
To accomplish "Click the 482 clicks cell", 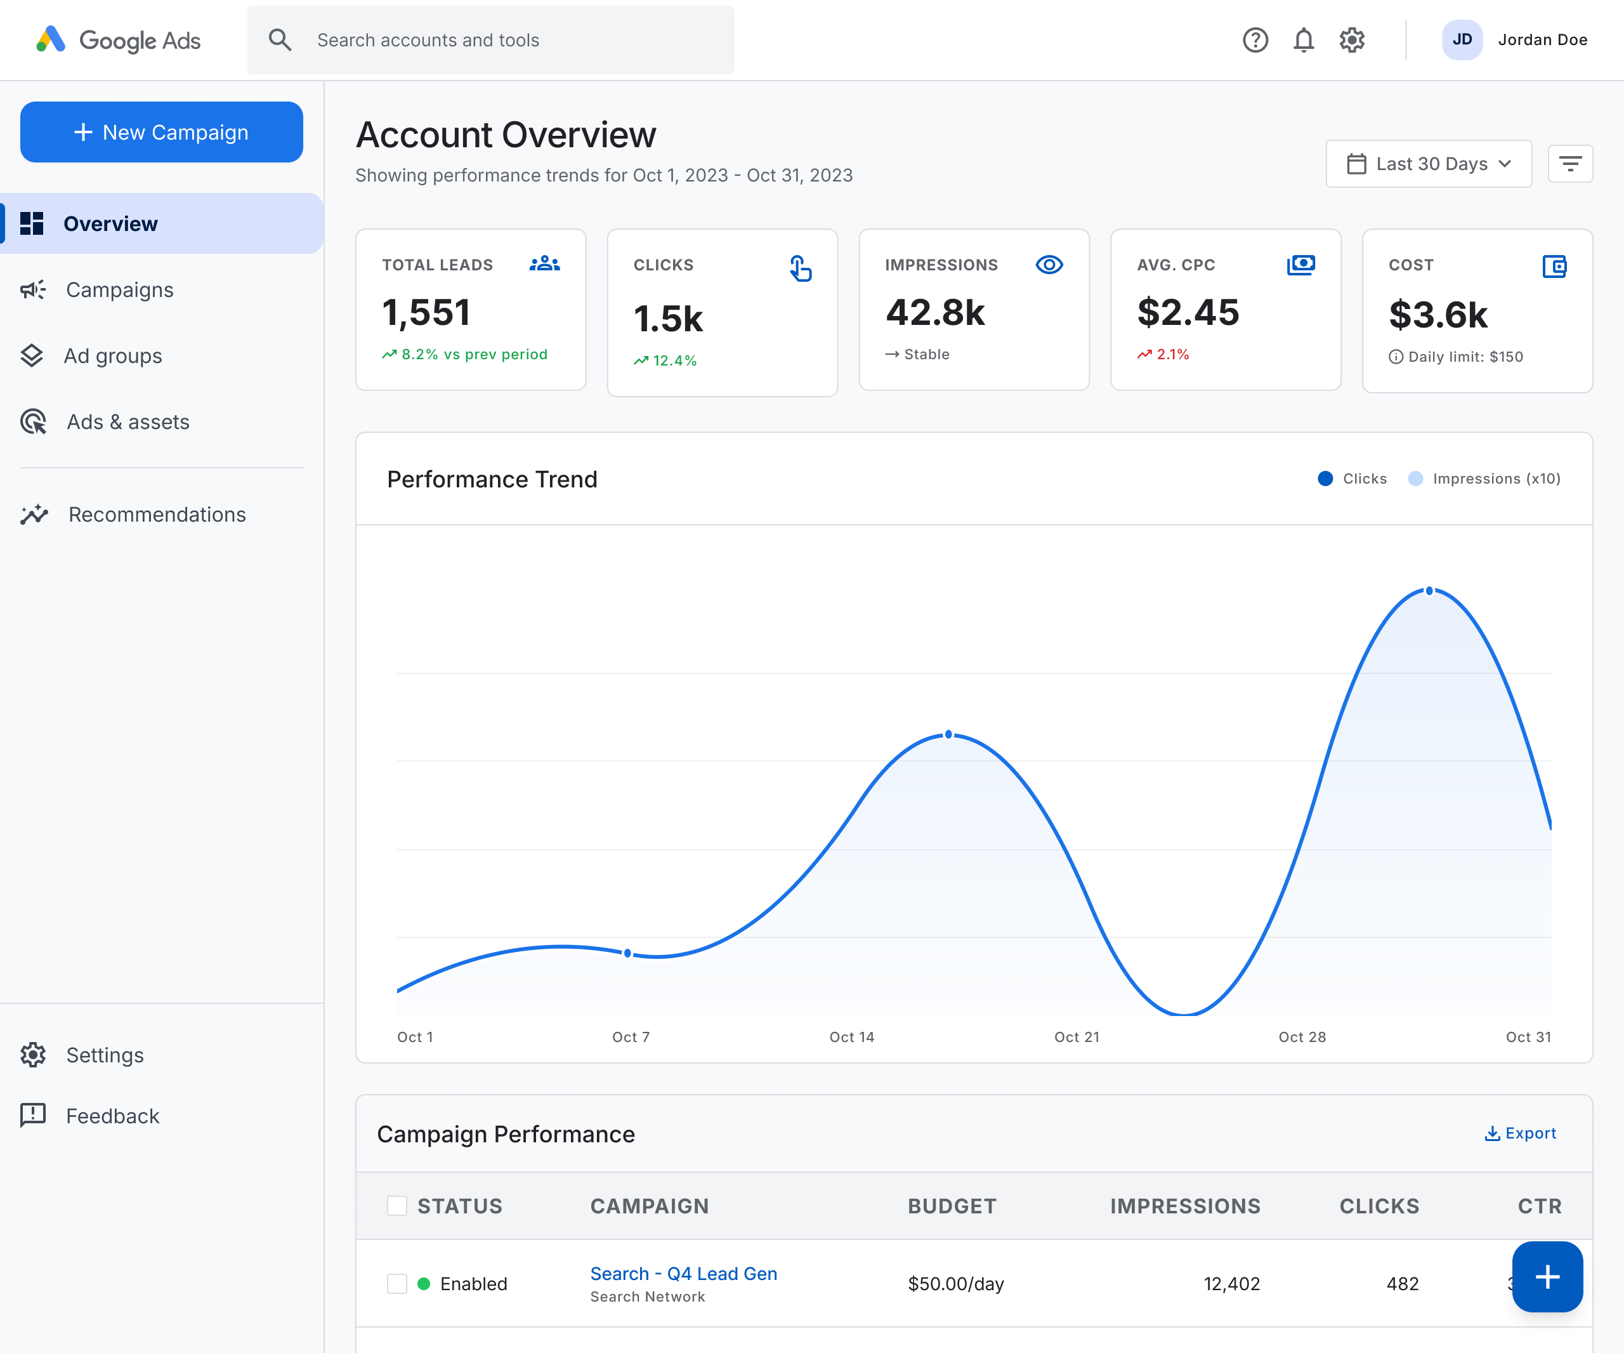I will 1402,1283.
